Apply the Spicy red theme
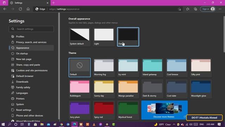225x127 pixels. coord(104,110)
